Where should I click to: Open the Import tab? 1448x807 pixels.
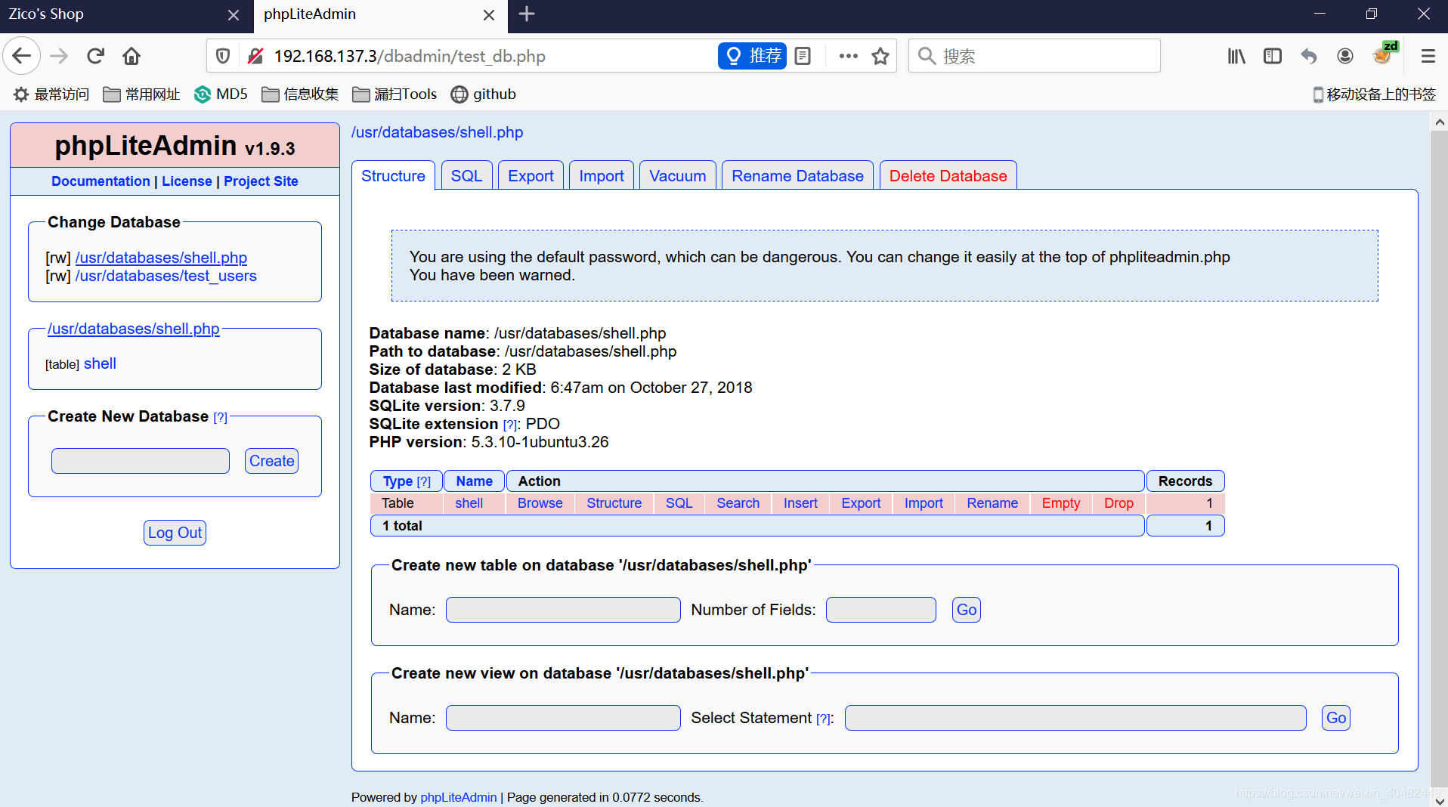tap(602, 176)
